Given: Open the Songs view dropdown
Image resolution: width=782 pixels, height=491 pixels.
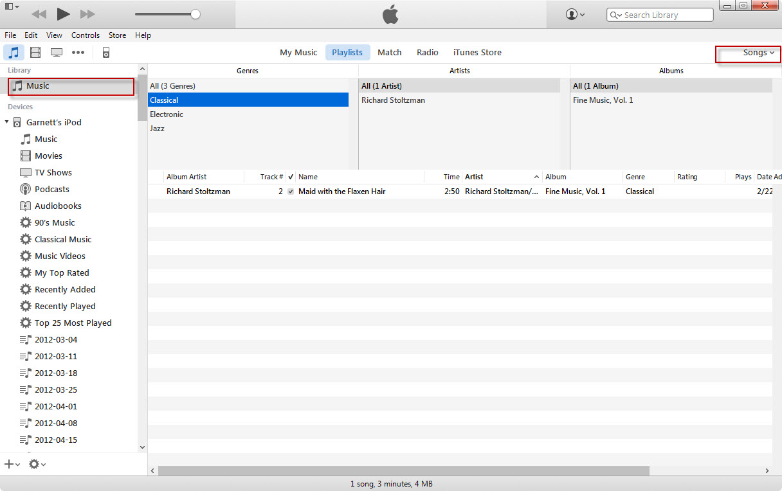Looking at the screenshot, I should 758,53.
